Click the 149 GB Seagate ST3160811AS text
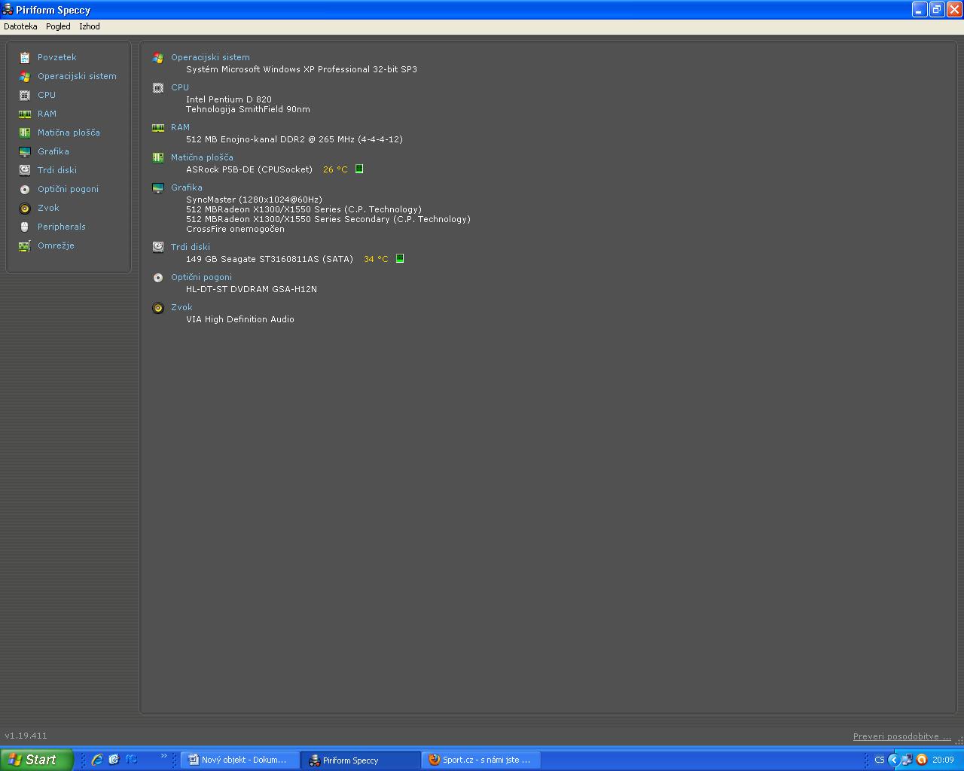964x771 pixels. tap(270, 259)
